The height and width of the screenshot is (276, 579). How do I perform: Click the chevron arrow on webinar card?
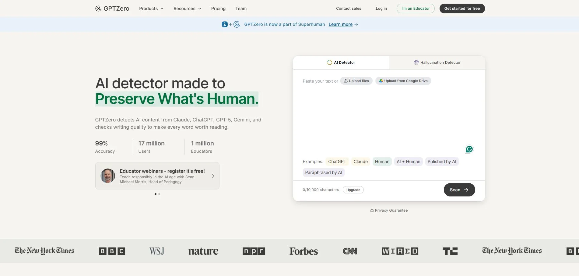[213, 176]
